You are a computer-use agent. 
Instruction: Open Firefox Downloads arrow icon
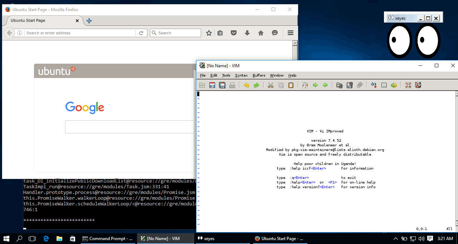point(247,33)
